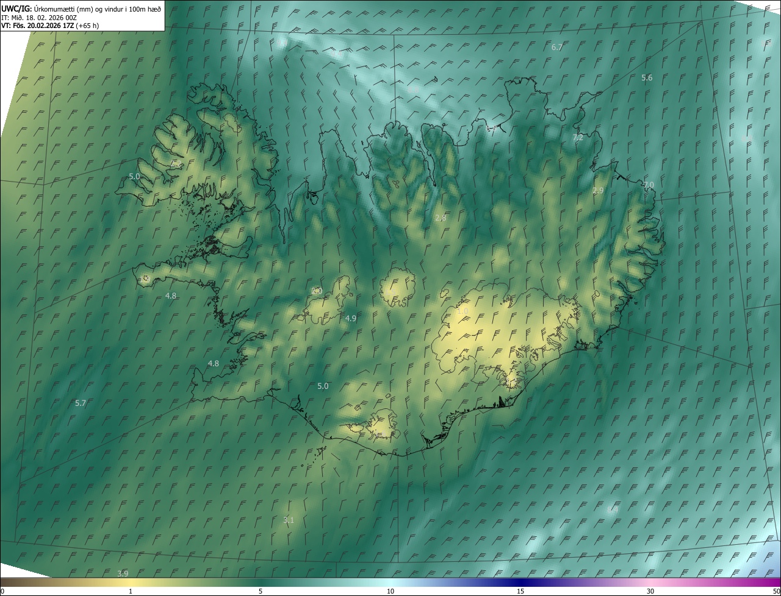
Task: Click the 4.9 value beside the Langjökull glacier outline
Action: pyautogui.click(x=351, y=319)
